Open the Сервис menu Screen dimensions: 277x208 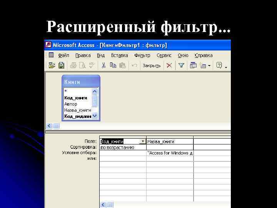tap(164, 55)
